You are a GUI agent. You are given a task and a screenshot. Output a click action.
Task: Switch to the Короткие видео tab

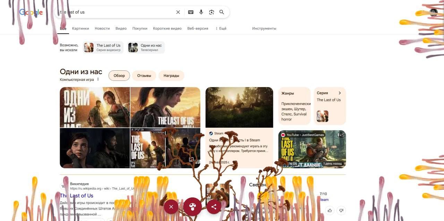tap(167, 28)
